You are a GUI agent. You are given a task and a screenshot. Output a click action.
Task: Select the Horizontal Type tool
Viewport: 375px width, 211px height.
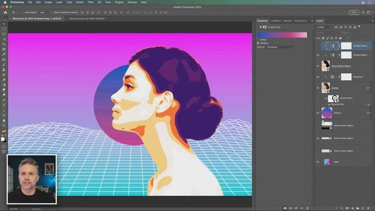[x=4, y=105]
